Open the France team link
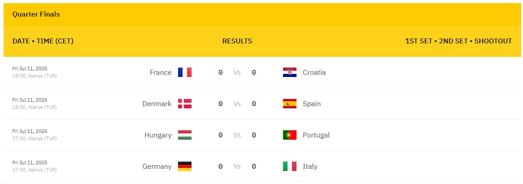The height and width of the screenshot is (184, 523). (161, 73)
